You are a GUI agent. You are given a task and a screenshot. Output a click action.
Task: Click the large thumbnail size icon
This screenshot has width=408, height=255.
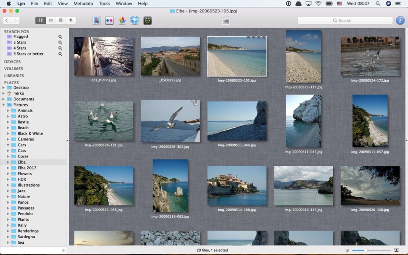396,250
